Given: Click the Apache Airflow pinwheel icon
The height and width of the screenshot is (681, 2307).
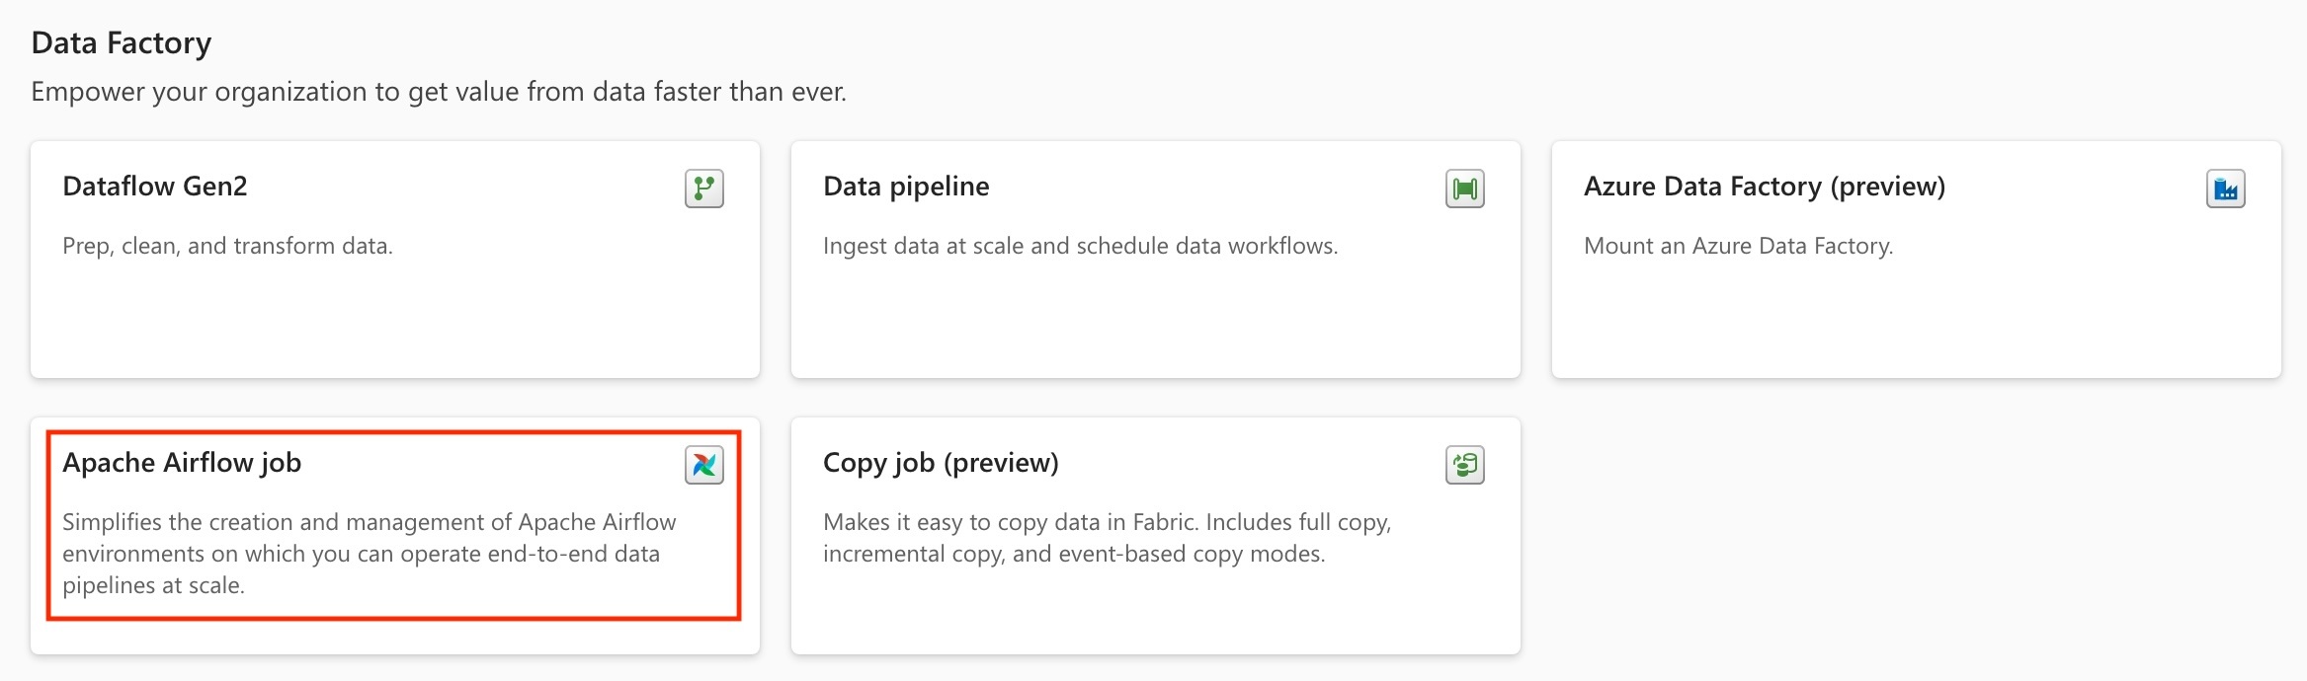Looking at the screenshot, I should tap(703, 464).
